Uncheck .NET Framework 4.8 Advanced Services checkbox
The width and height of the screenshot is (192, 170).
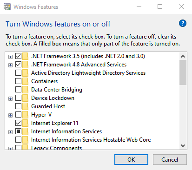(18, 65)
